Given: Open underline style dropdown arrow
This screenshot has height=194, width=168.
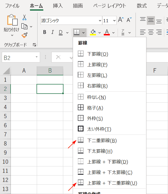Looking at the screenshot, I should [x=67, y=33].
